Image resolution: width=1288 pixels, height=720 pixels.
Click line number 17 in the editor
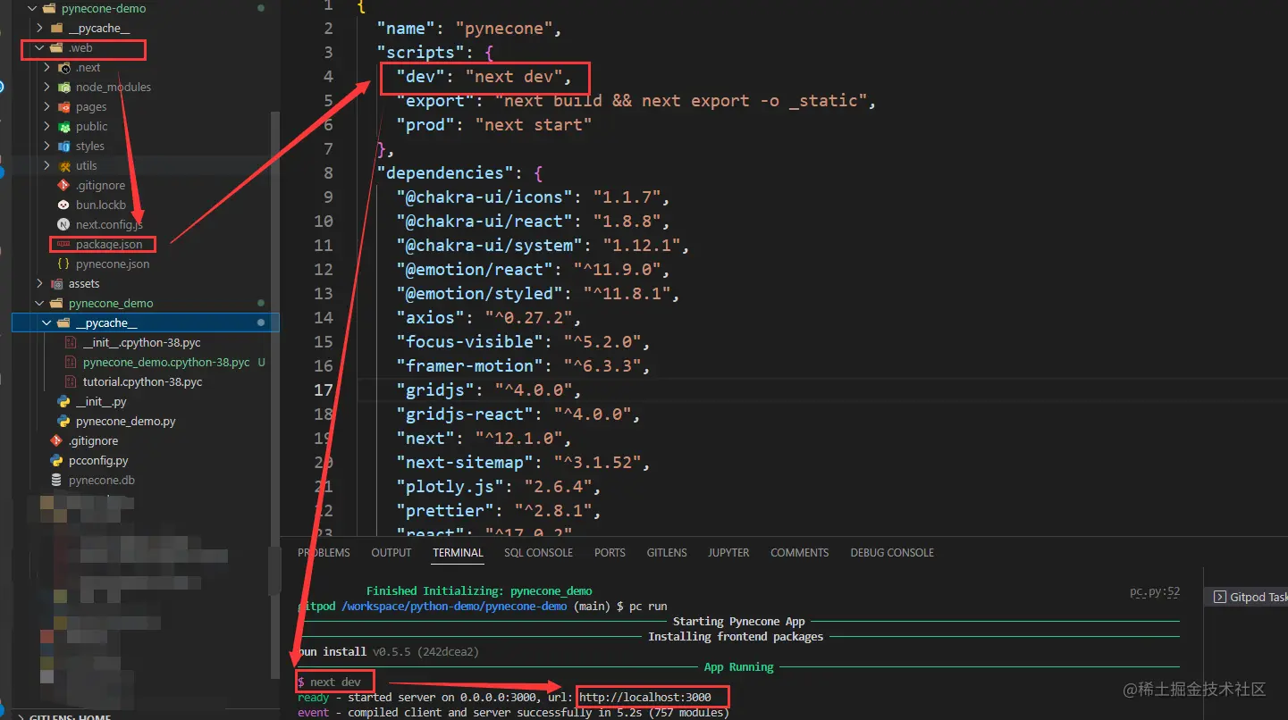322,389
